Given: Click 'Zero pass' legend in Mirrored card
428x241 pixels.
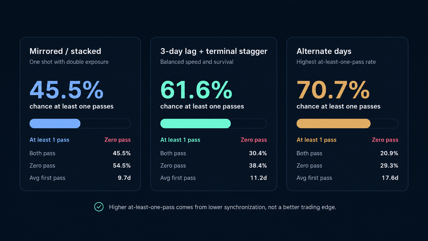Looking at the screenshot, I should (117, 140).
